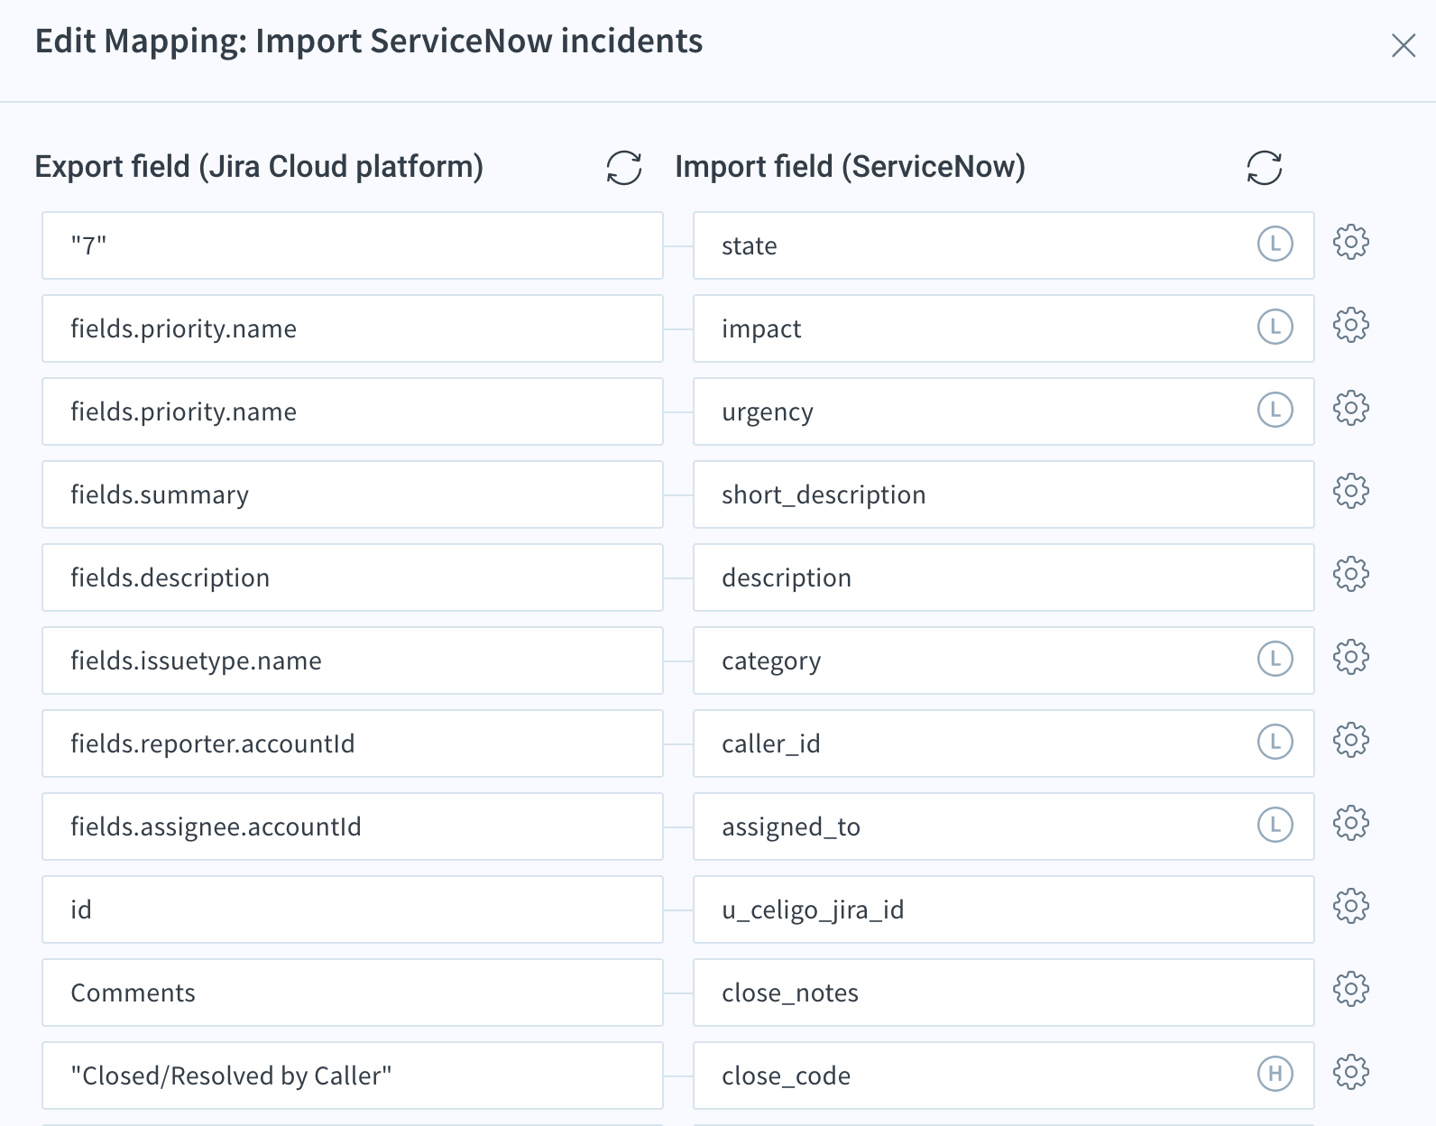Select the assigned_to import field
The image size is (1436, 1126).
click(1004, 826)
